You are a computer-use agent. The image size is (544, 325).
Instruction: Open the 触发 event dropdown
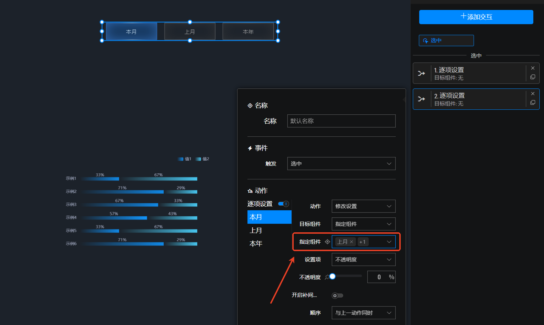[341, 164]
